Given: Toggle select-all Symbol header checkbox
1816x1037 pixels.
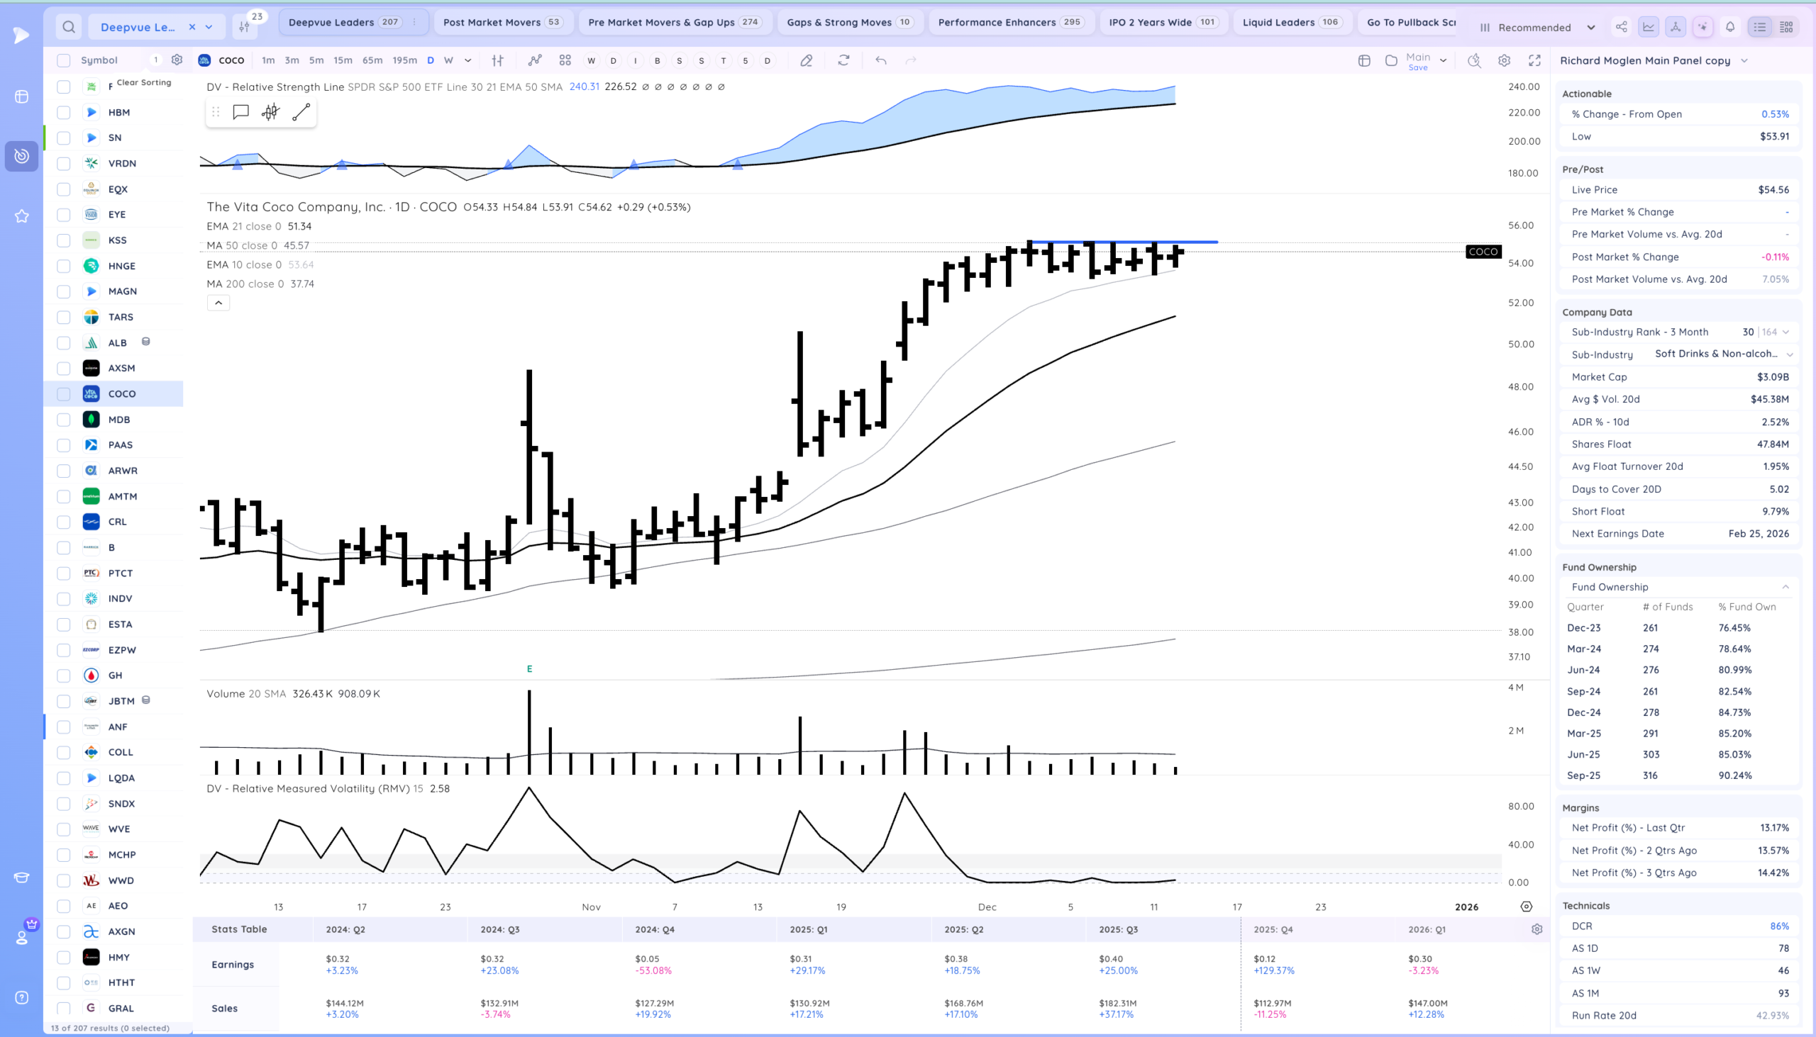Looking at the screenshot, I should pos(63,60).
